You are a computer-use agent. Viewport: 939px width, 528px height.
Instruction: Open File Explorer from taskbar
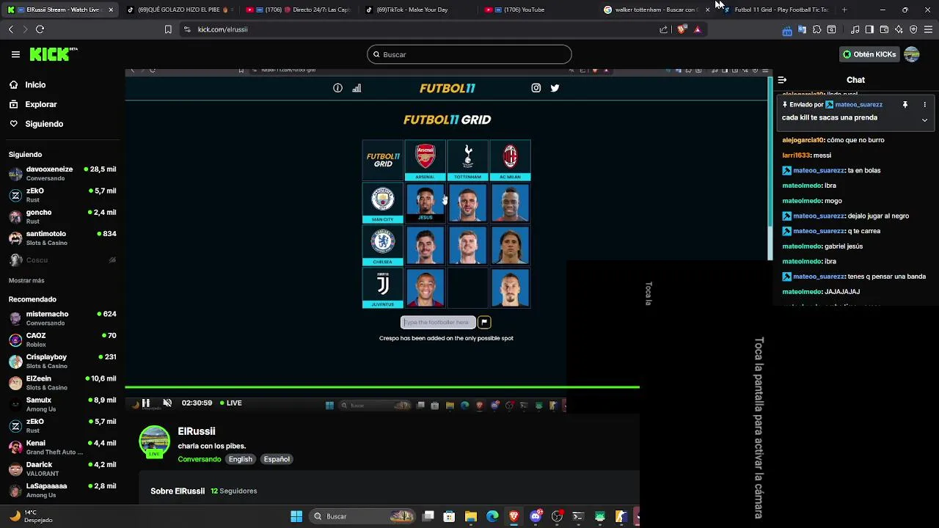471,516
